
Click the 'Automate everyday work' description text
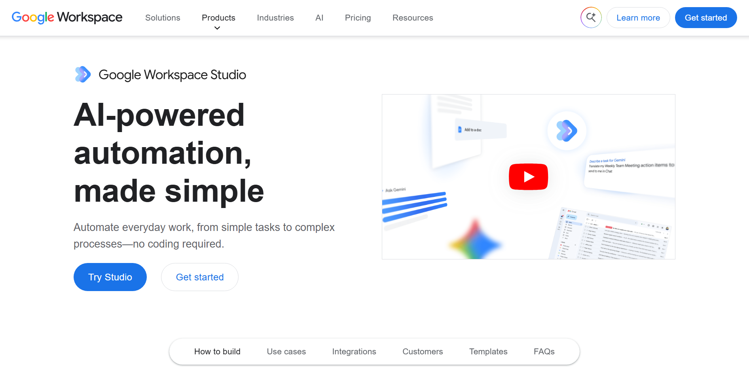[x=204, y=235]
